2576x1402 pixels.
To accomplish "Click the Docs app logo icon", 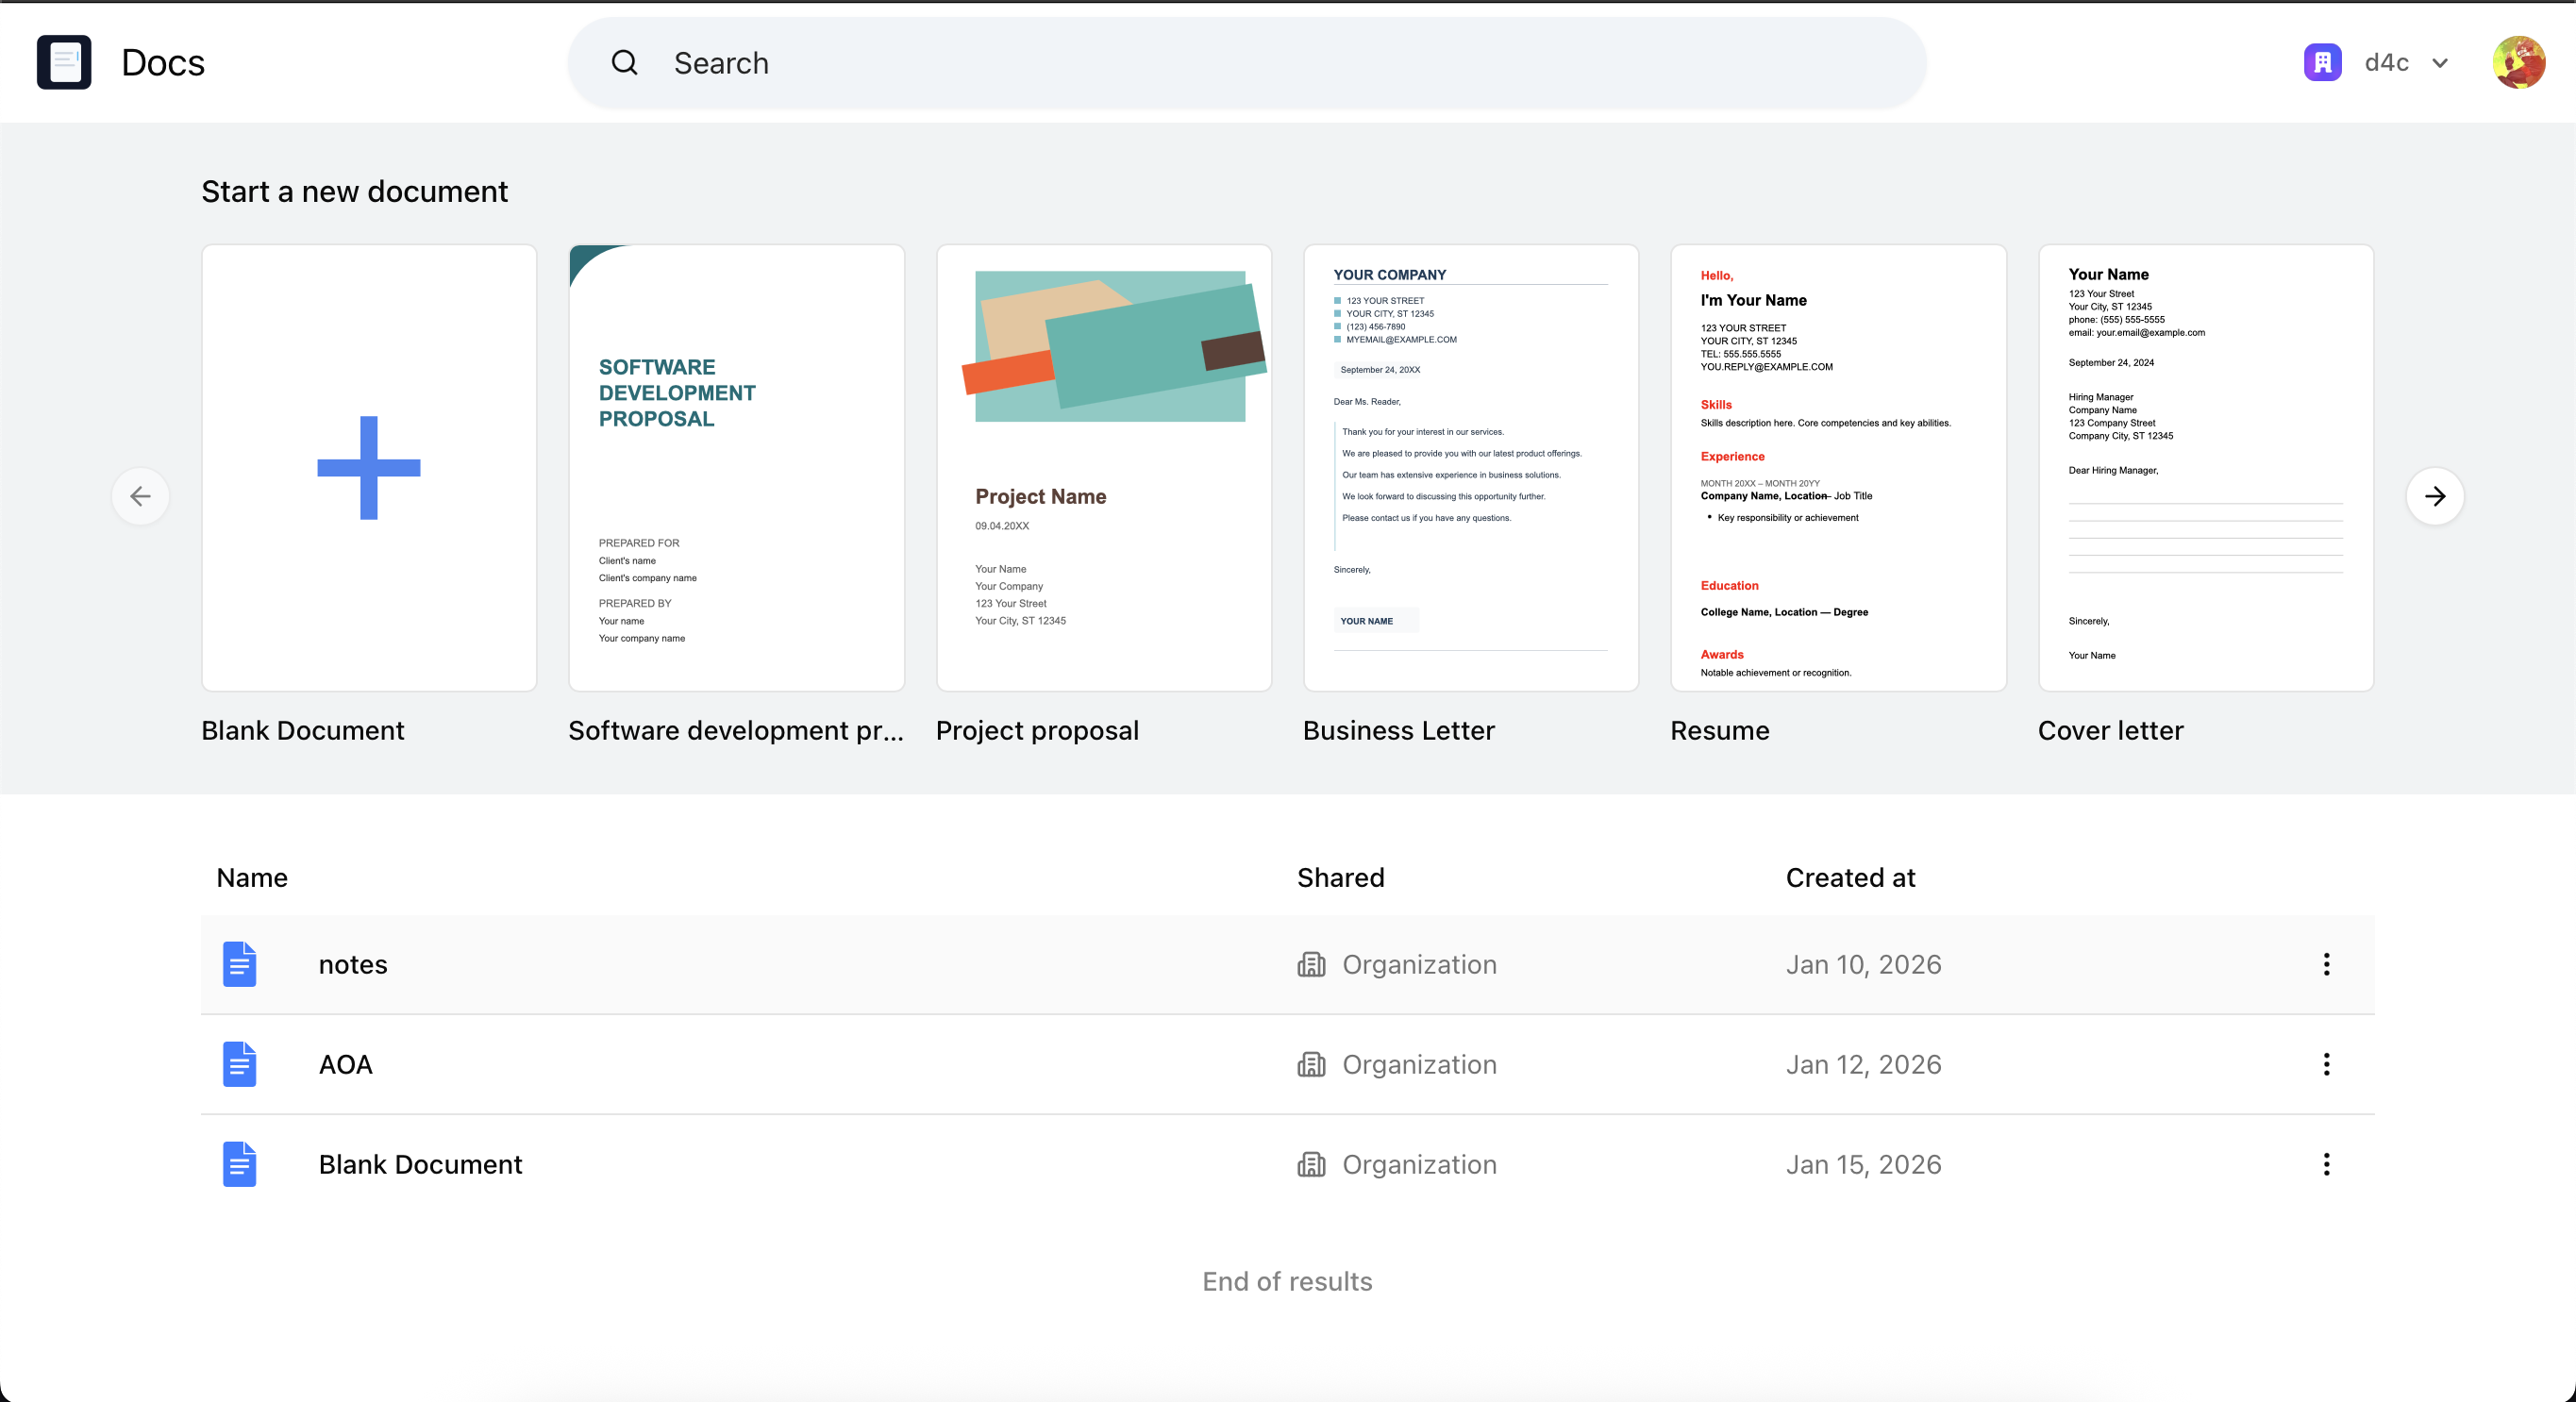I will (64, 62).
